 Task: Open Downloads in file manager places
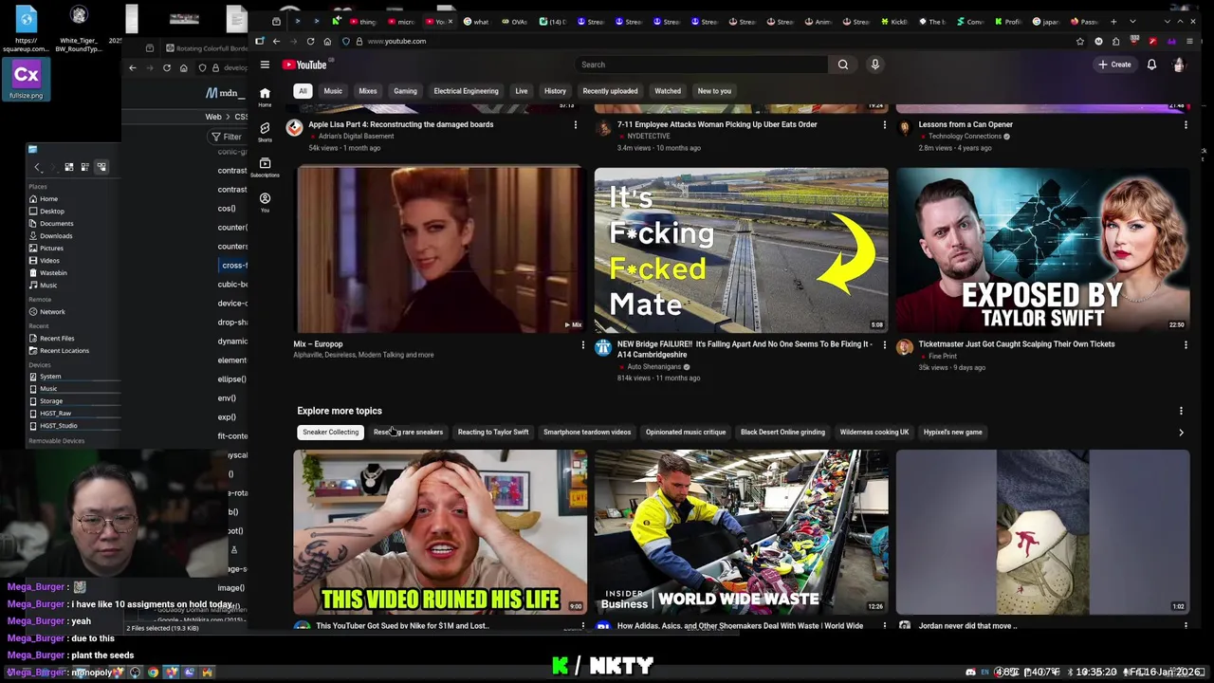coord(56,236)
